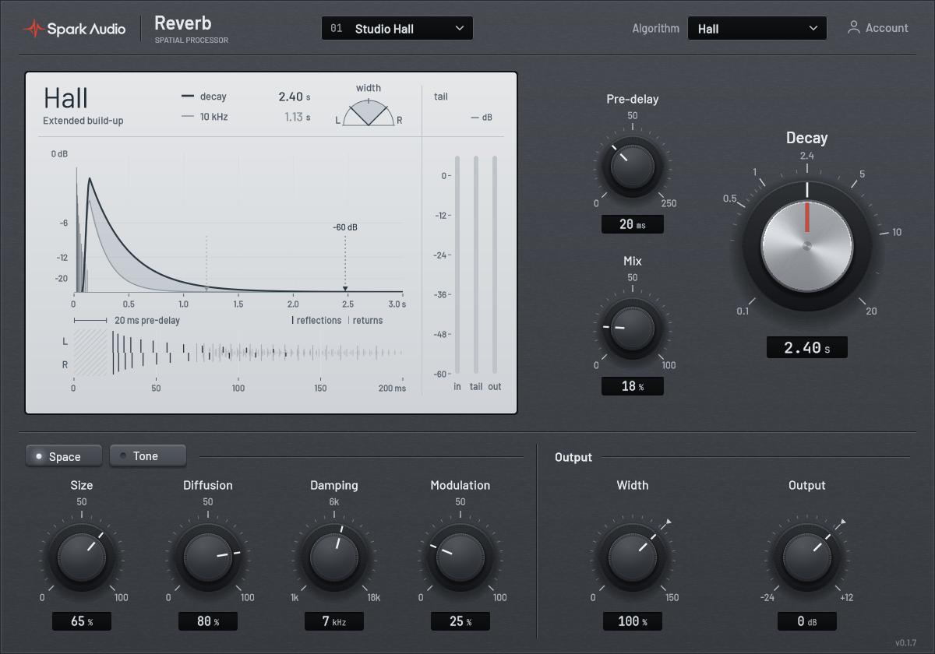
Task: Click the Output gain knob
Action: [x=806, y=557]
